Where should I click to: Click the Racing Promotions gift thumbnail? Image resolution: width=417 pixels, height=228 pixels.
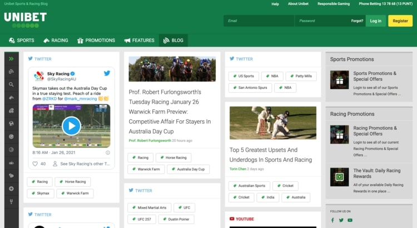pos(339,134)
